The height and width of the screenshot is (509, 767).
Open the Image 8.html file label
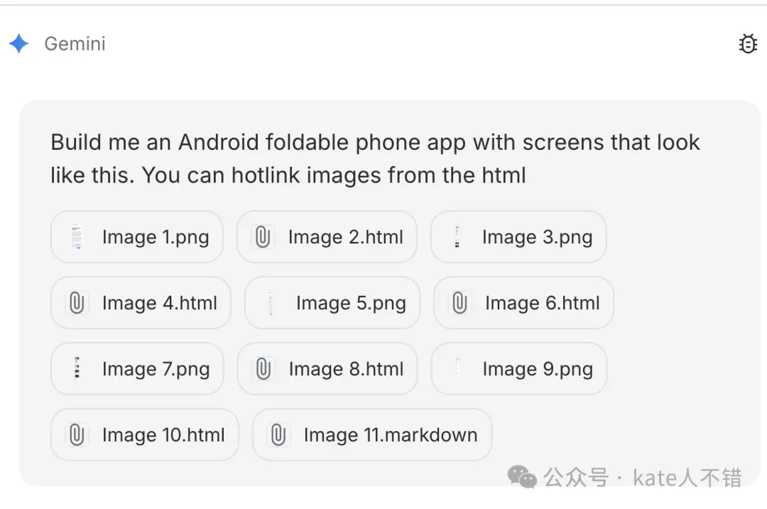[346, 369]
